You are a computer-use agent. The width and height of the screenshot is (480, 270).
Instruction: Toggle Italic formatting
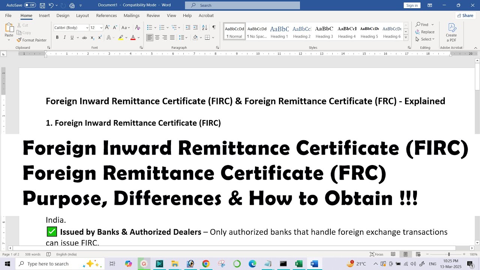[x=64, y=37]
